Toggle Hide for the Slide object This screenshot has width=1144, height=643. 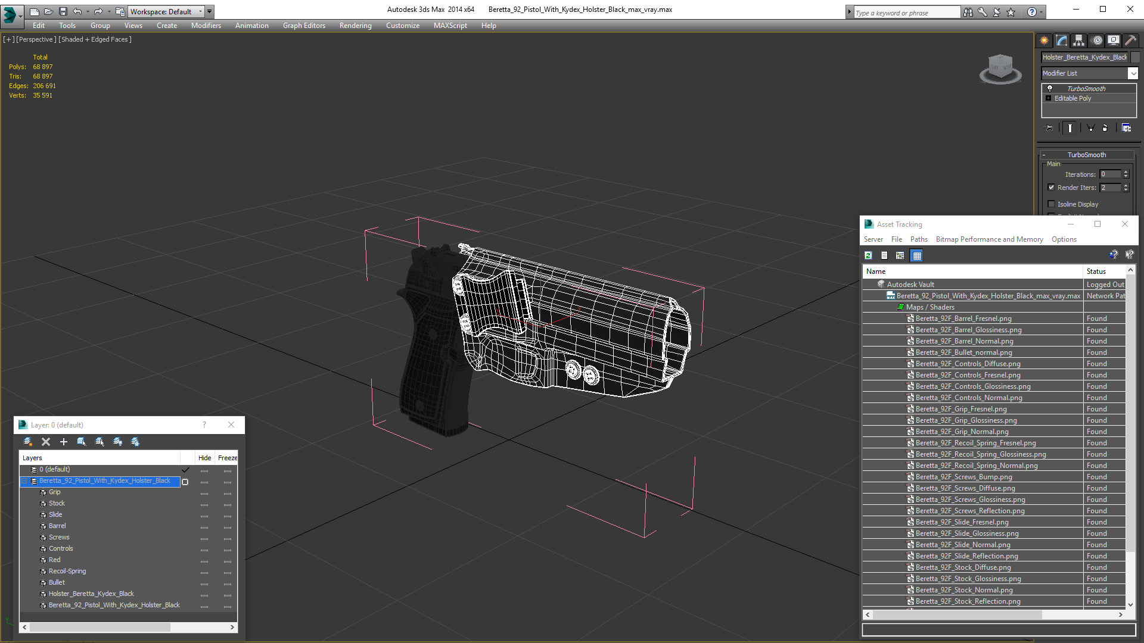(204, 515)
